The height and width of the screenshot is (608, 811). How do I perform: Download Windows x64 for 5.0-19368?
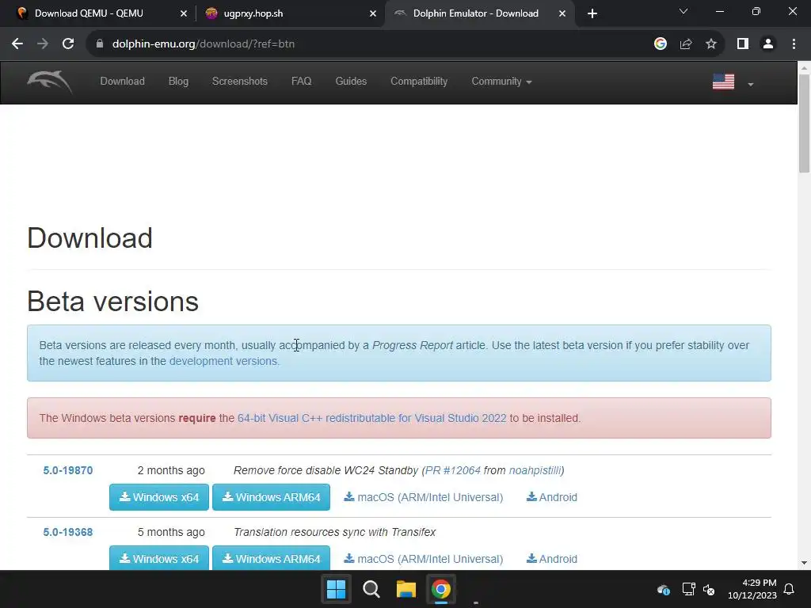pyautogui.click(x=158, y=558)
